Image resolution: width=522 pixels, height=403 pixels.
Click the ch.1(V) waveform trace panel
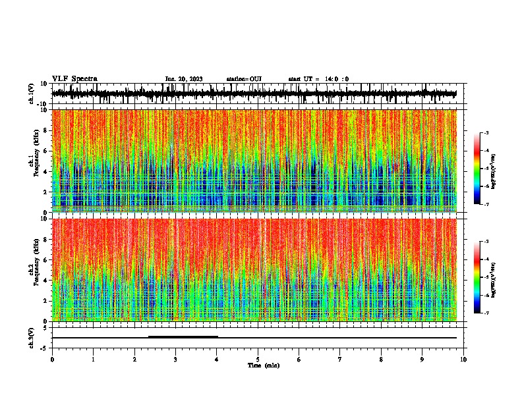(258, 94)
